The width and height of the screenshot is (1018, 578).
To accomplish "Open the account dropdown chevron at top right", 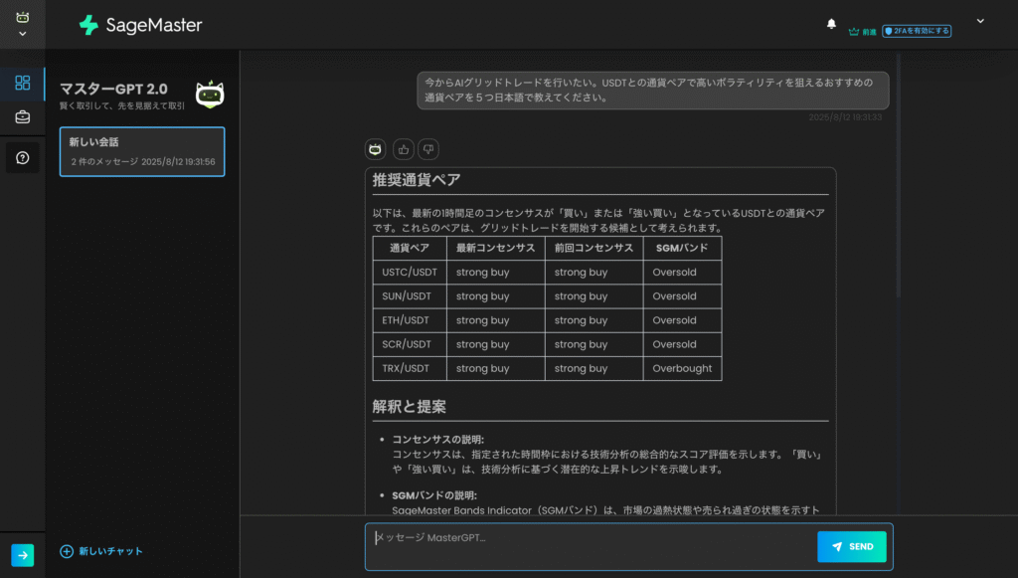I will (x=980, y=20).
